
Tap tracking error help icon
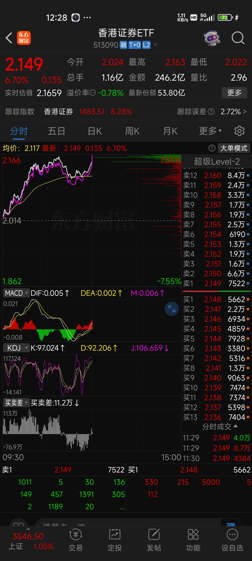click(211, 111)
